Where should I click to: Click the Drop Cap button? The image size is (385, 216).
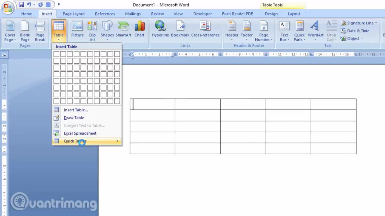(331, 31)
